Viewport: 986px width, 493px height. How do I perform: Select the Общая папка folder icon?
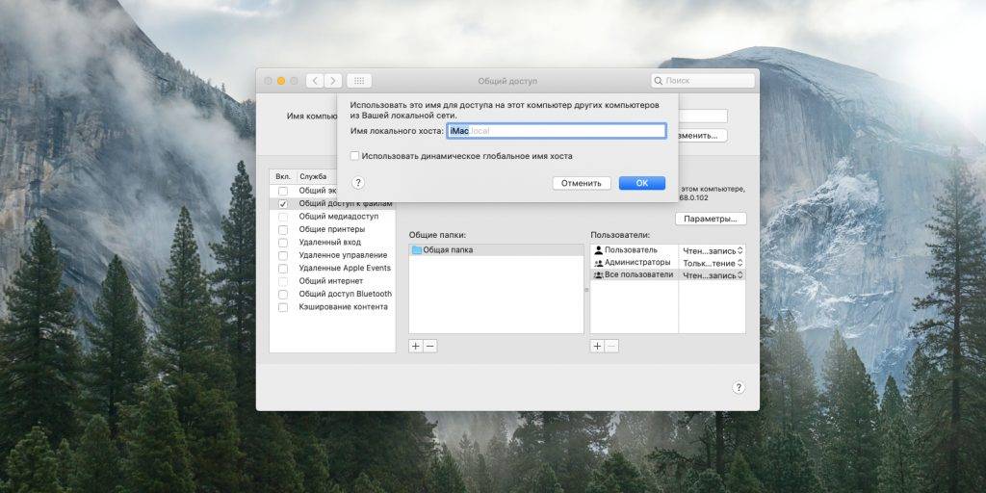click(417, 250)
